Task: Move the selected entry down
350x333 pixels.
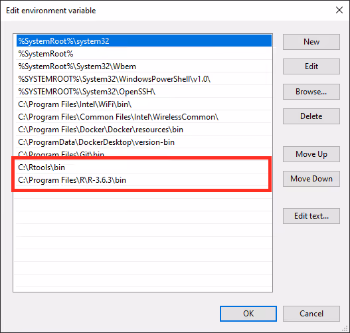Action: tap(311, 179)
